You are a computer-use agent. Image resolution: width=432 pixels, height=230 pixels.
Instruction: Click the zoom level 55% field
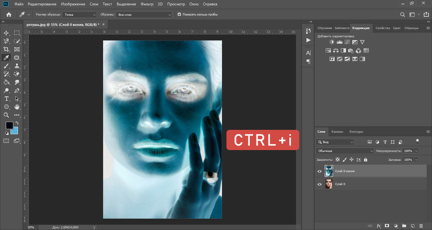tap(31, 227)
